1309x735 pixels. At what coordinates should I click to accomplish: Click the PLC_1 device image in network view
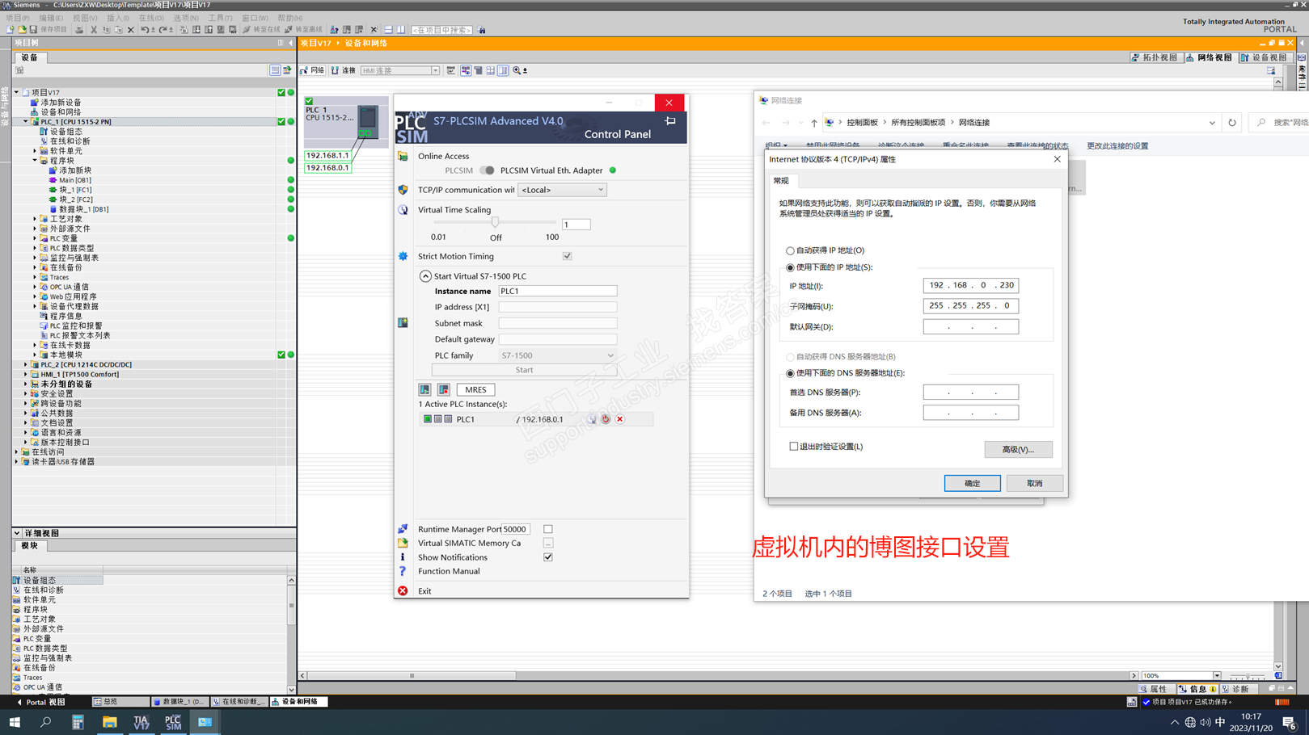tap(368, 123)
